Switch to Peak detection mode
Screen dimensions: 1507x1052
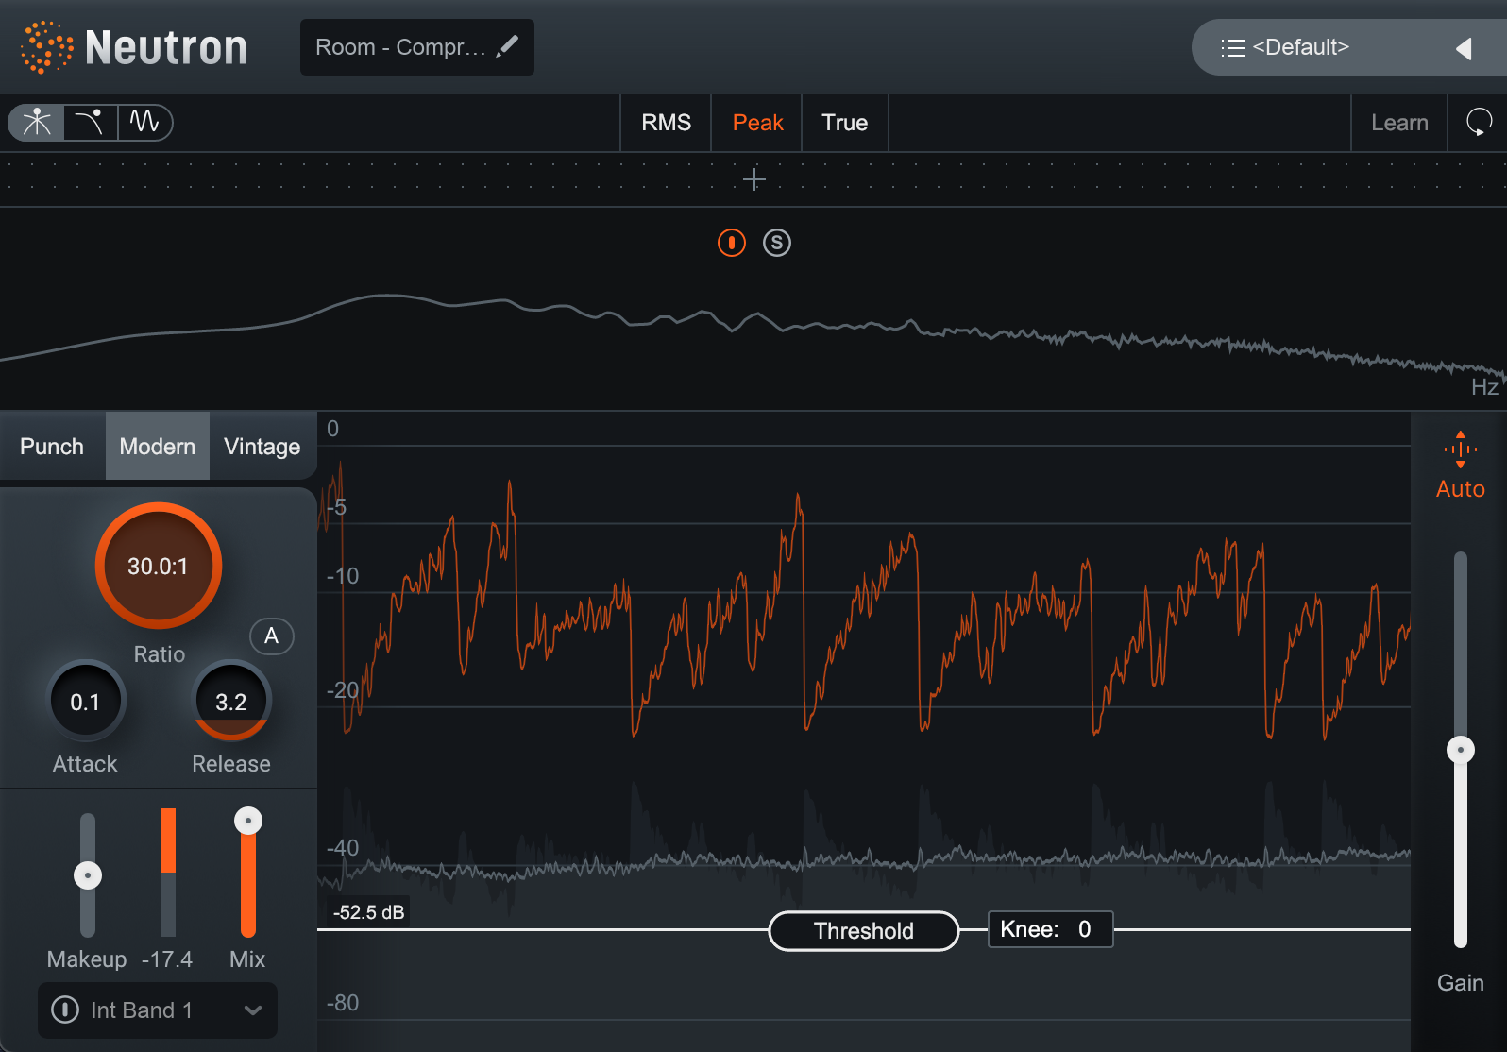(x=757, y=123)
